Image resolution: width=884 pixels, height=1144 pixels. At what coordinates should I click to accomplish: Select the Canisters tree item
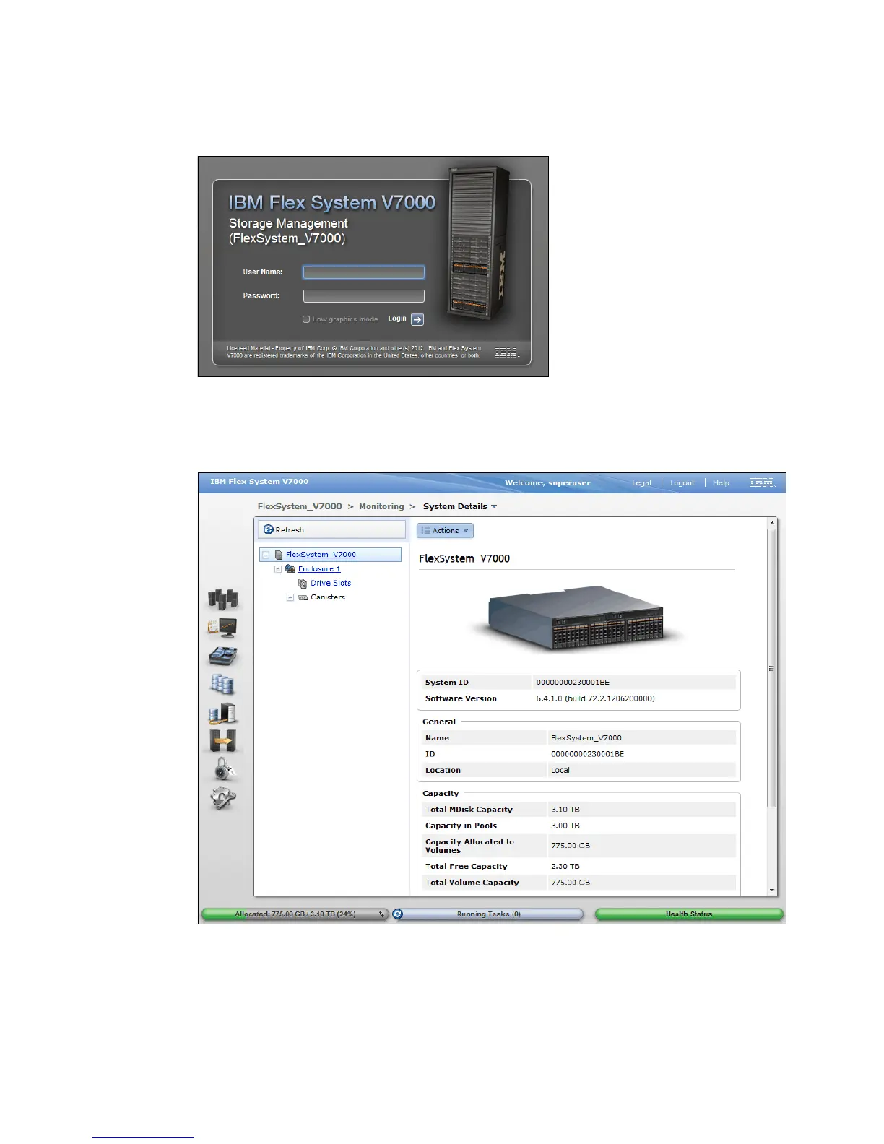(328, 597)
